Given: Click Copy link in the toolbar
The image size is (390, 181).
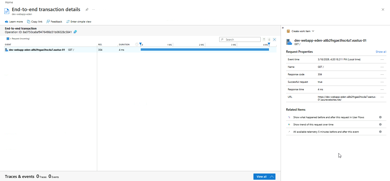Looking at the screenshot, I should point(35,22).
